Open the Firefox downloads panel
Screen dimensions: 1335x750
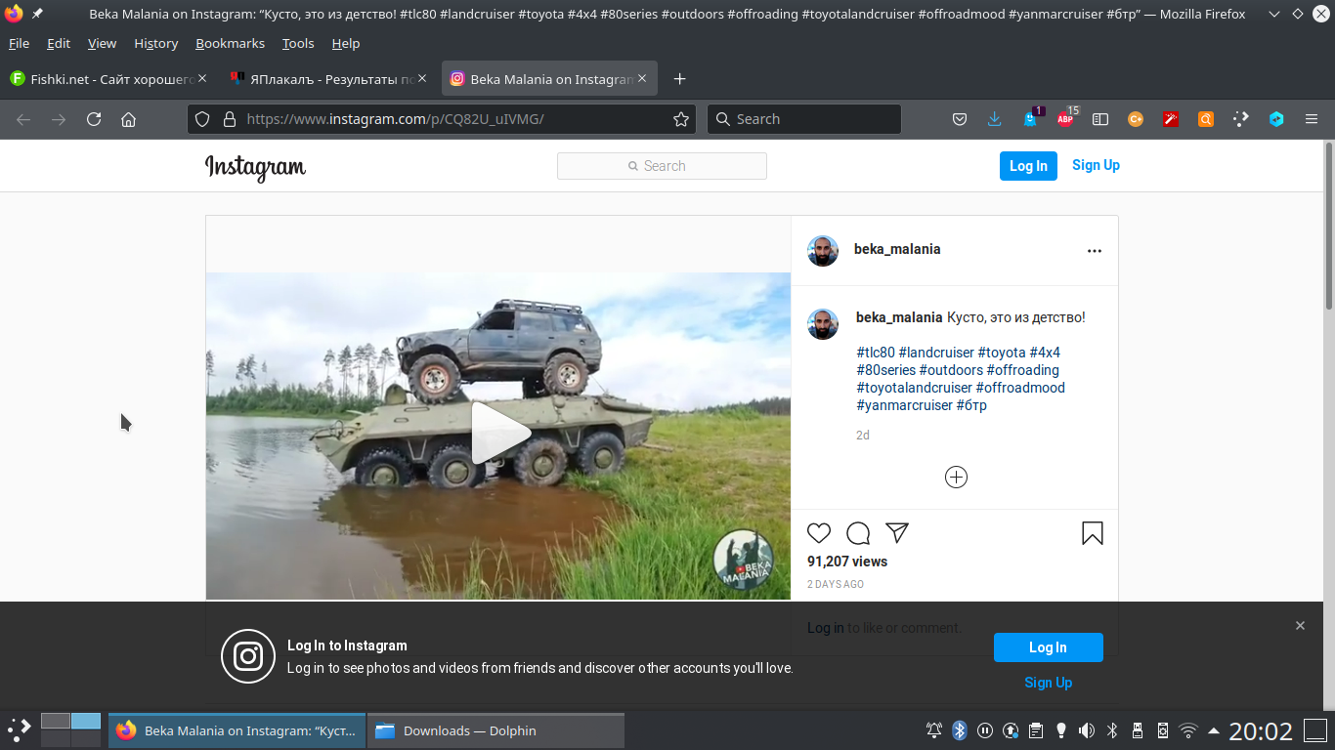point(994,119)
